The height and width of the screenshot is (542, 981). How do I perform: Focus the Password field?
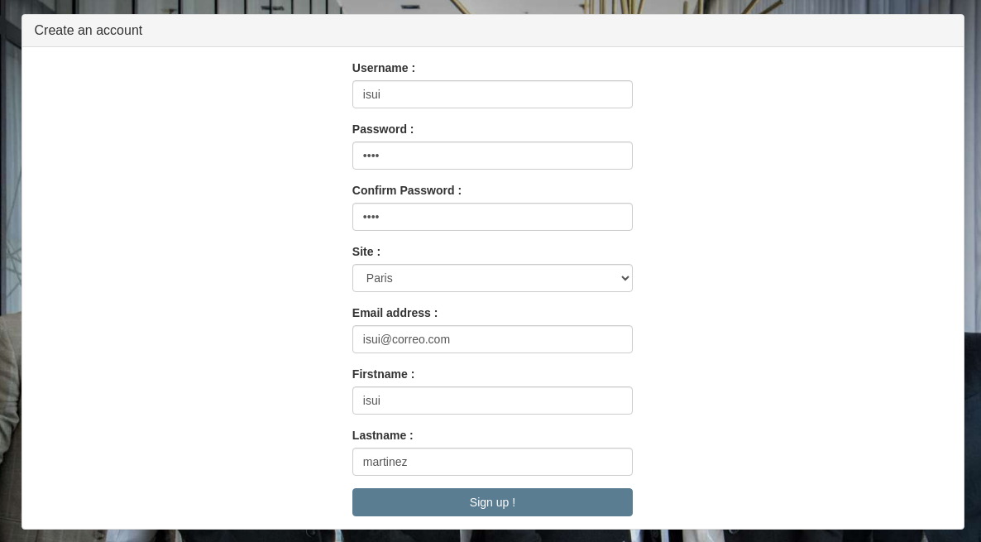click(x=492, y=156)
